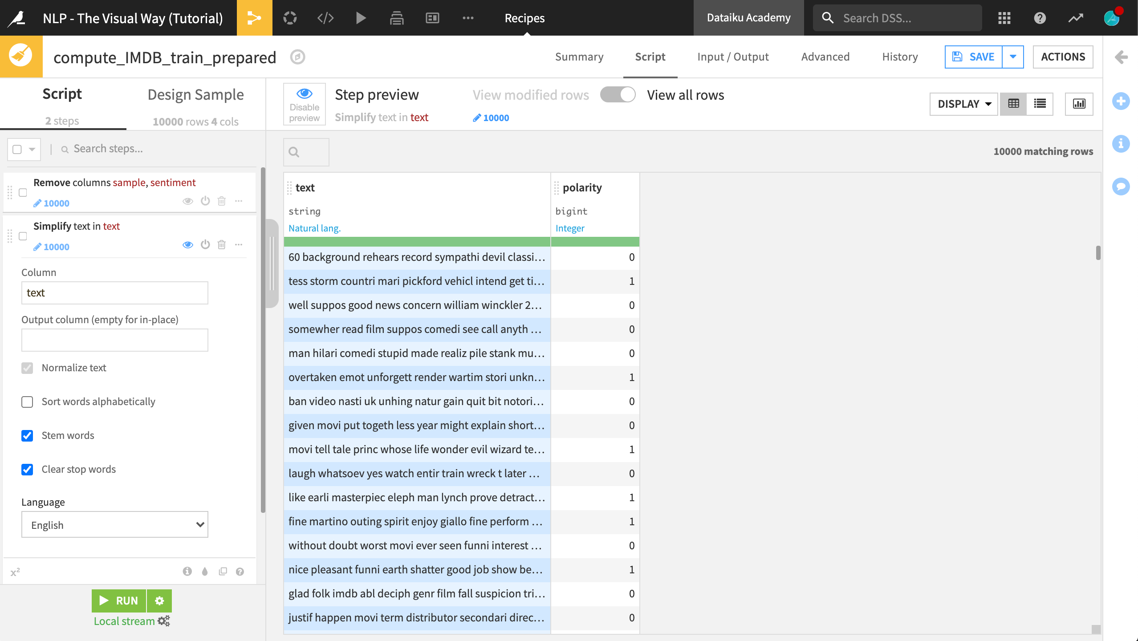Open the discussions chat icon in sidebar
Image resolution: width=1138 pixels, height=641 pixels.
point(1121,186)
